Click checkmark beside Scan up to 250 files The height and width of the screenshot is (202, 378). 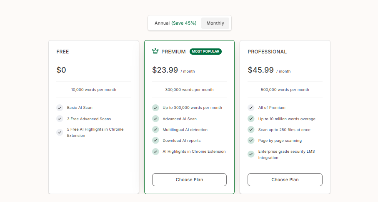[x=251, y=130]
